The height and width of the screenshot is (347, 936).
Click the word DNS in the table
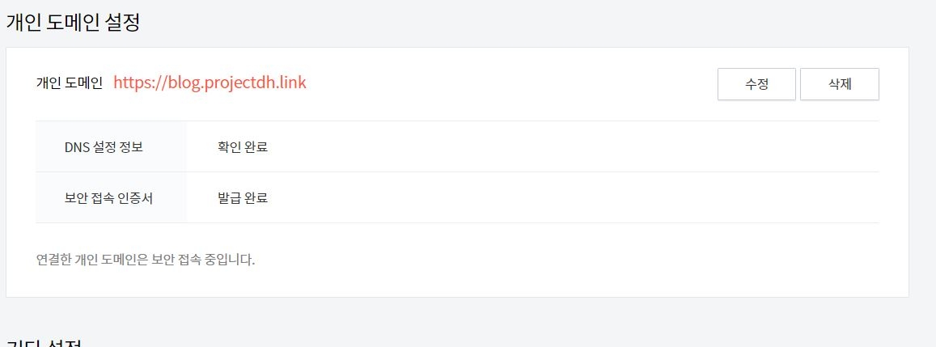pyautogui.click(x=77, y=147)
